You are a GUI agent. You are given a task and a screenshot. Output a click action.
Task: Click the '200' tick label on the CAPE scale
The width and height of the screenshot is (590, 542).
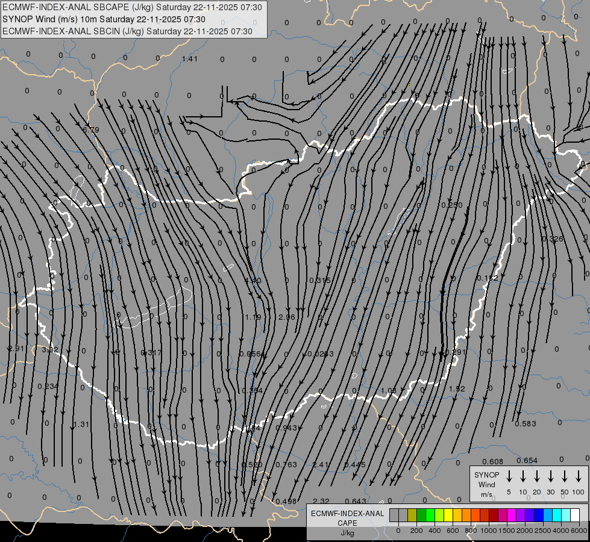(x=416, y=531)
